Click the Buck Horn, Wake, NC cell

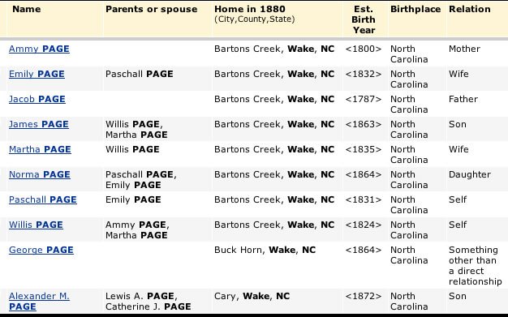[x=265, y=250]
